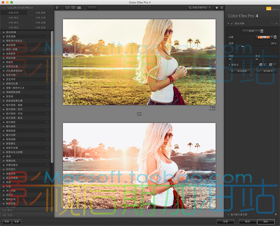
Task: Open presets icon for 黑/白转换 row
Action: tap(47, 32)
